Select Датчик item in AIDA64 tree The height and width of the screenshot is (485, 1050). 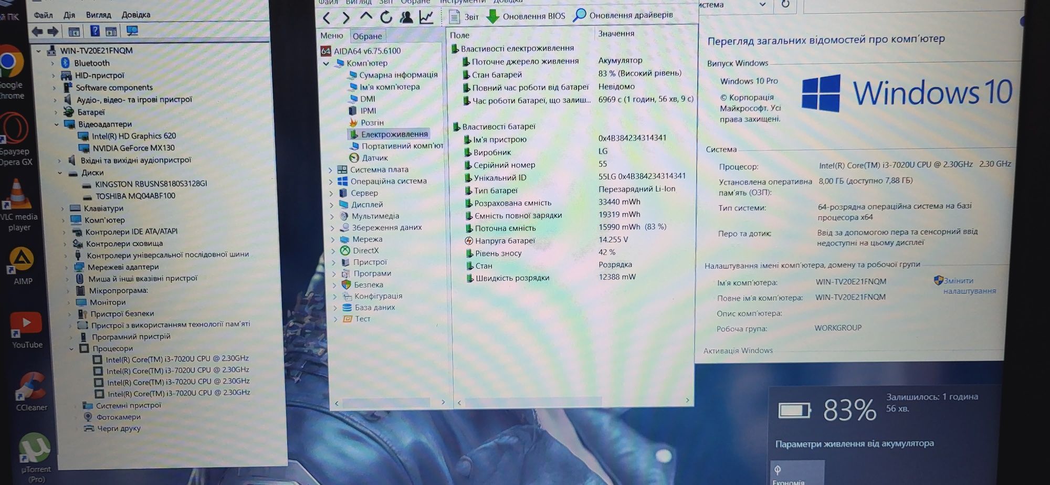tap(369, 157)
